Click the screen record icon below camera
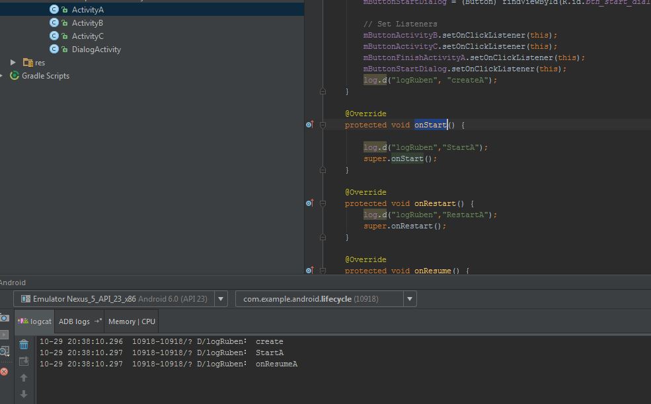This screenshot has height=404, width=651. [x=4, y=335]
